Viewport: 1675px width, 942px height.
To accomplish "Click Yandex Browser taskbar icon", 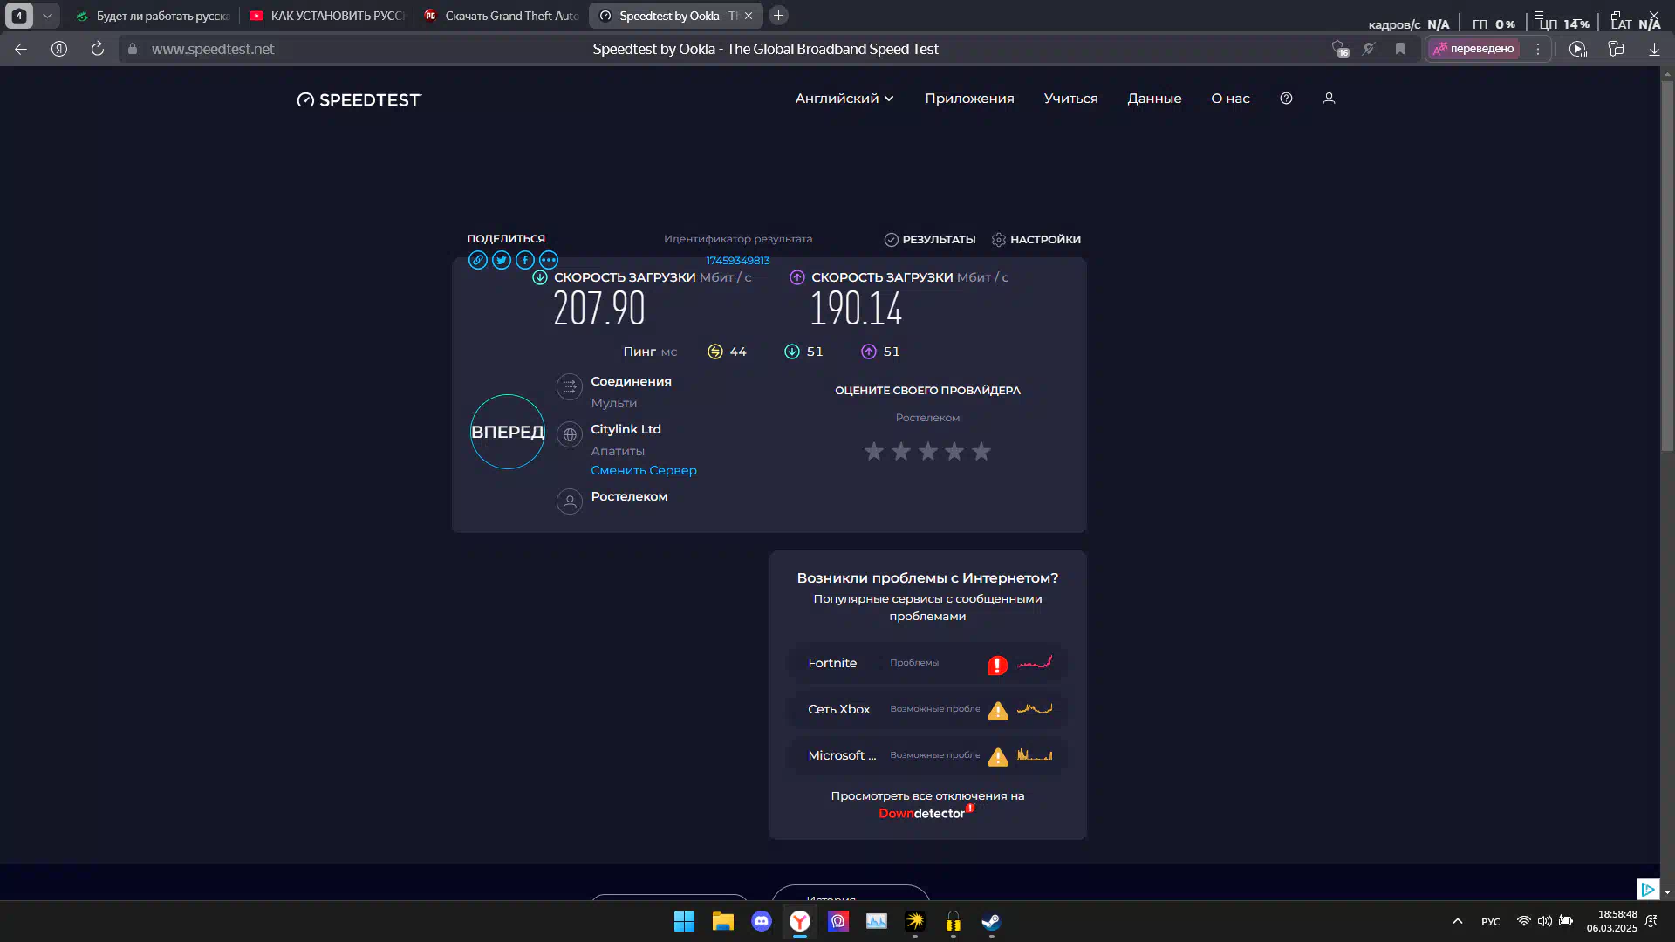I will click(800, 921).
